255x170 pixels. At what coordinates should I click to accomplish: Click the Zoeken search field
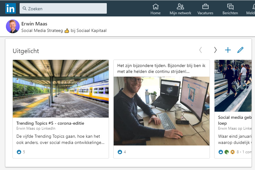(63, 8)
